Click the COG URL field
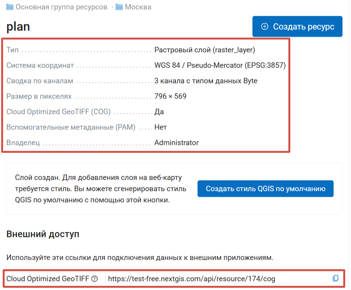351x290 pixels. (x=216, y=279)
